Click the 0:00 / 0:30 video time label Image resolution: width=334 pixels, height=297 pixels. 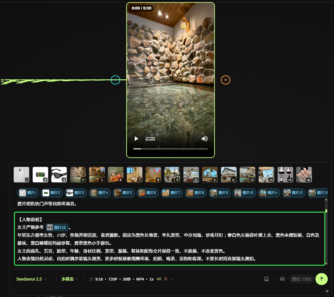pyautogui.click(x=141, y=8)
